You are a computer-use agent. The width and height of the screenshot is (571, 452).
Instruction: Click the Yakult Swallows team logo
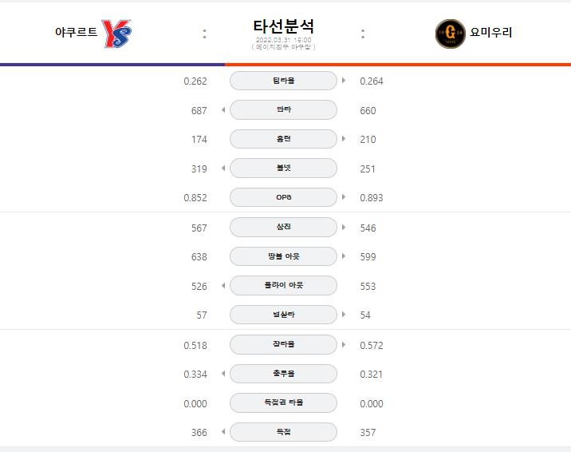[x=116, y=34]
